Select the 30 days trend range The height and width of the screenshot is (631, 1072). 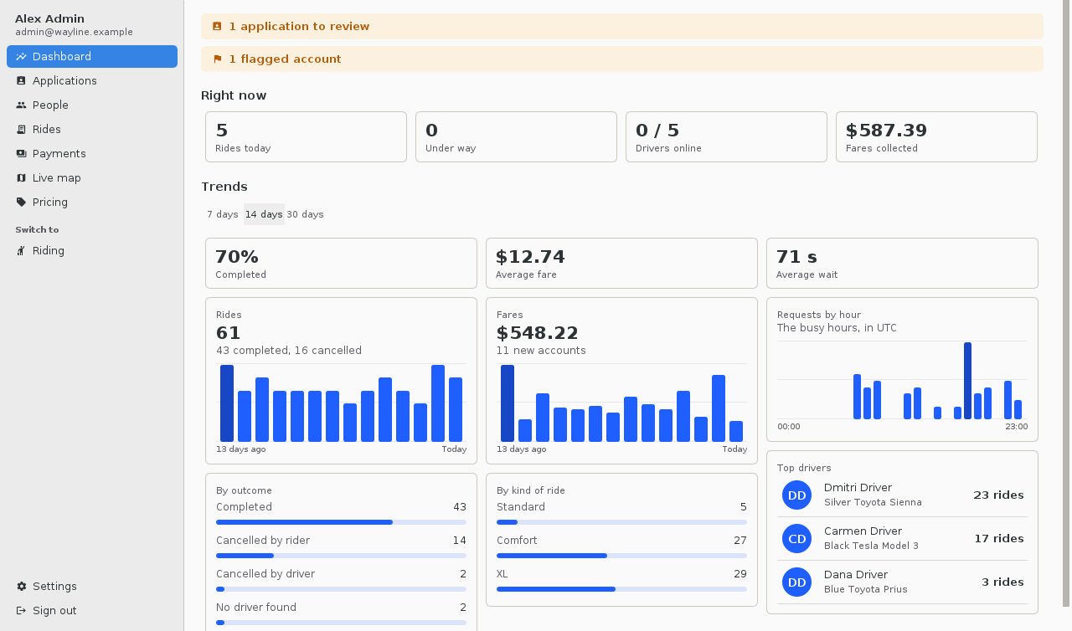coord(305,214)
